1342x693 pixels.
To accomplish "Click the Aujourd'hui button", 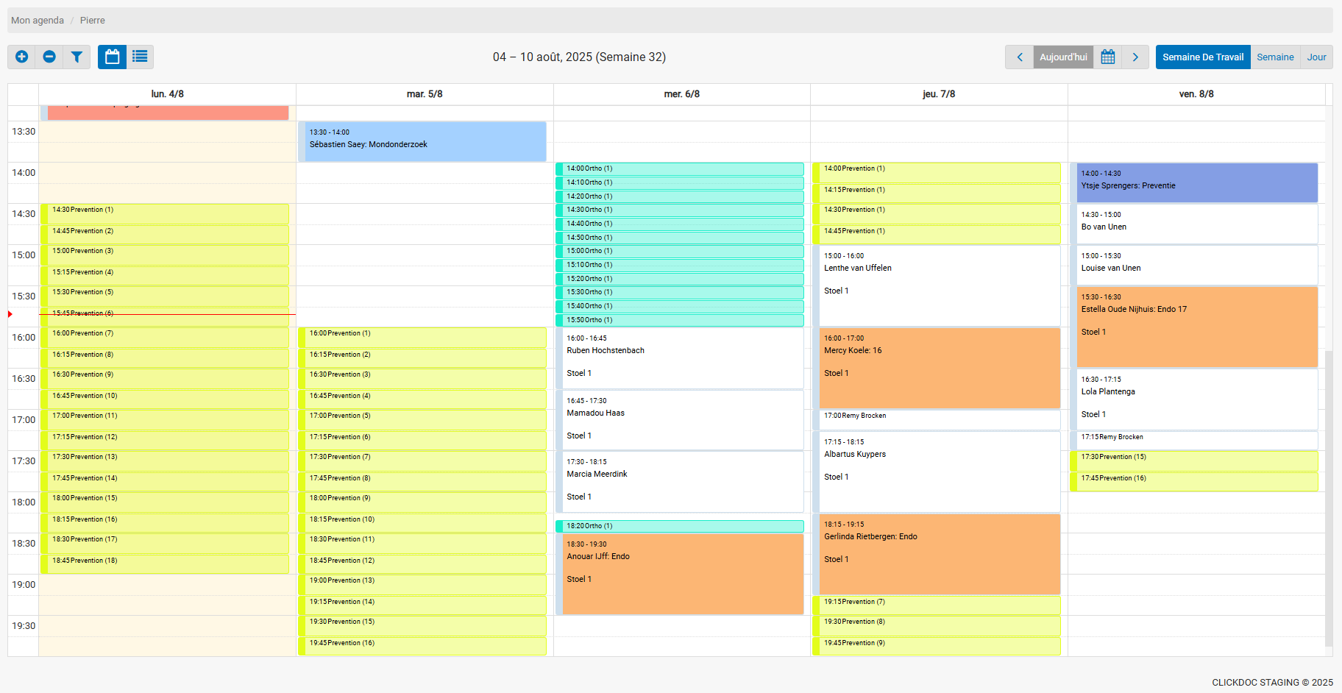I will tap(1062, 57).
